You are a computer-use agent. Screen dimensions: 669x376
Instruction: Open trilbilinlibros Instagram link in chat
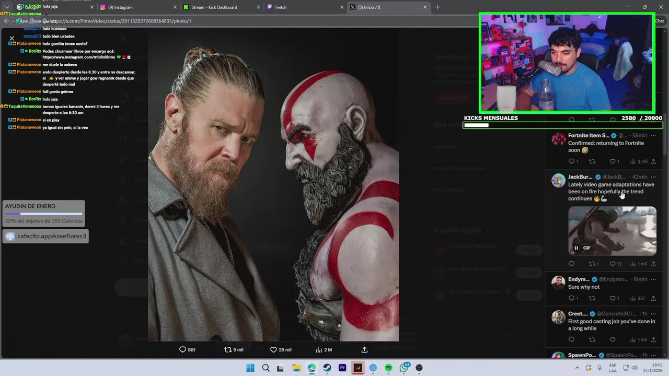pyautogui.click(x=78, y=57)
